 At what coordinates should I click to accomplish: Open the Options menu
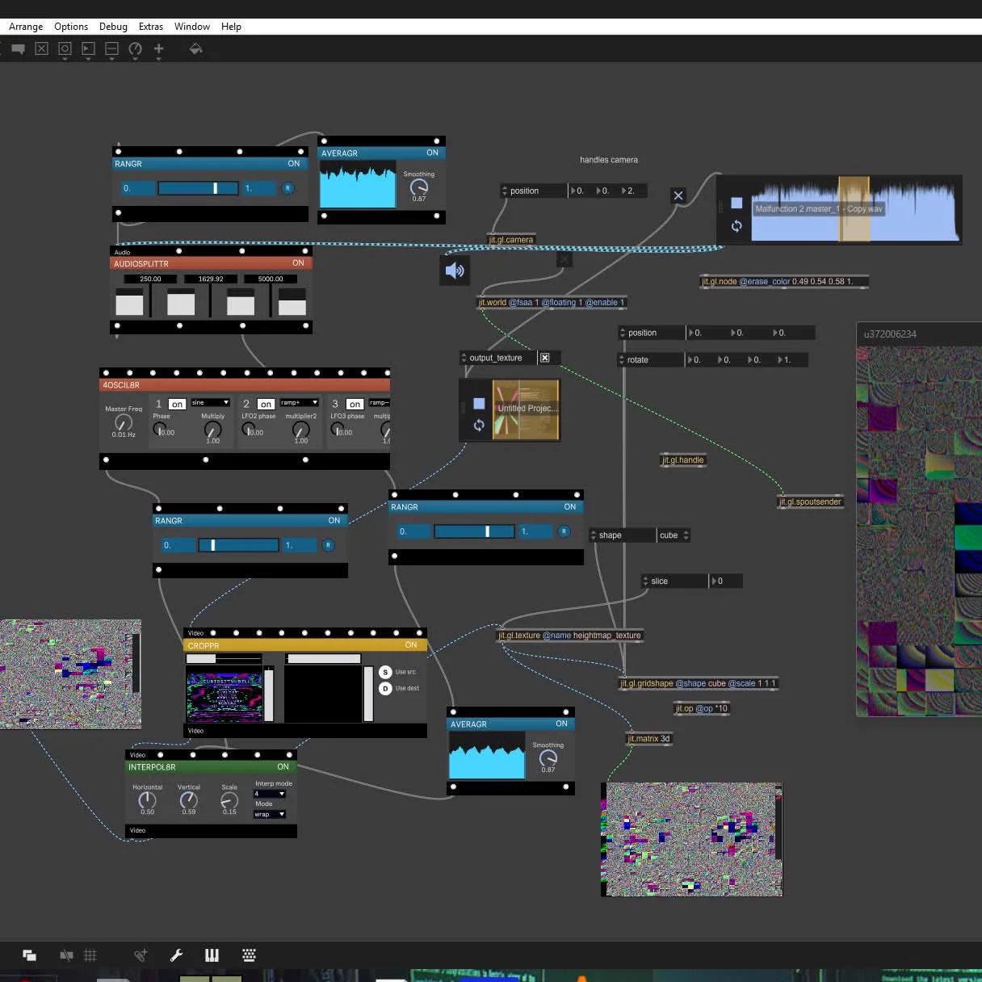(71, 27)
